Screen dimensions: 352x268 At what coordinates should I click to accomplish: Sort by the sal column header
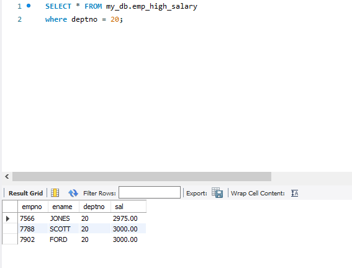click(129, 207)
